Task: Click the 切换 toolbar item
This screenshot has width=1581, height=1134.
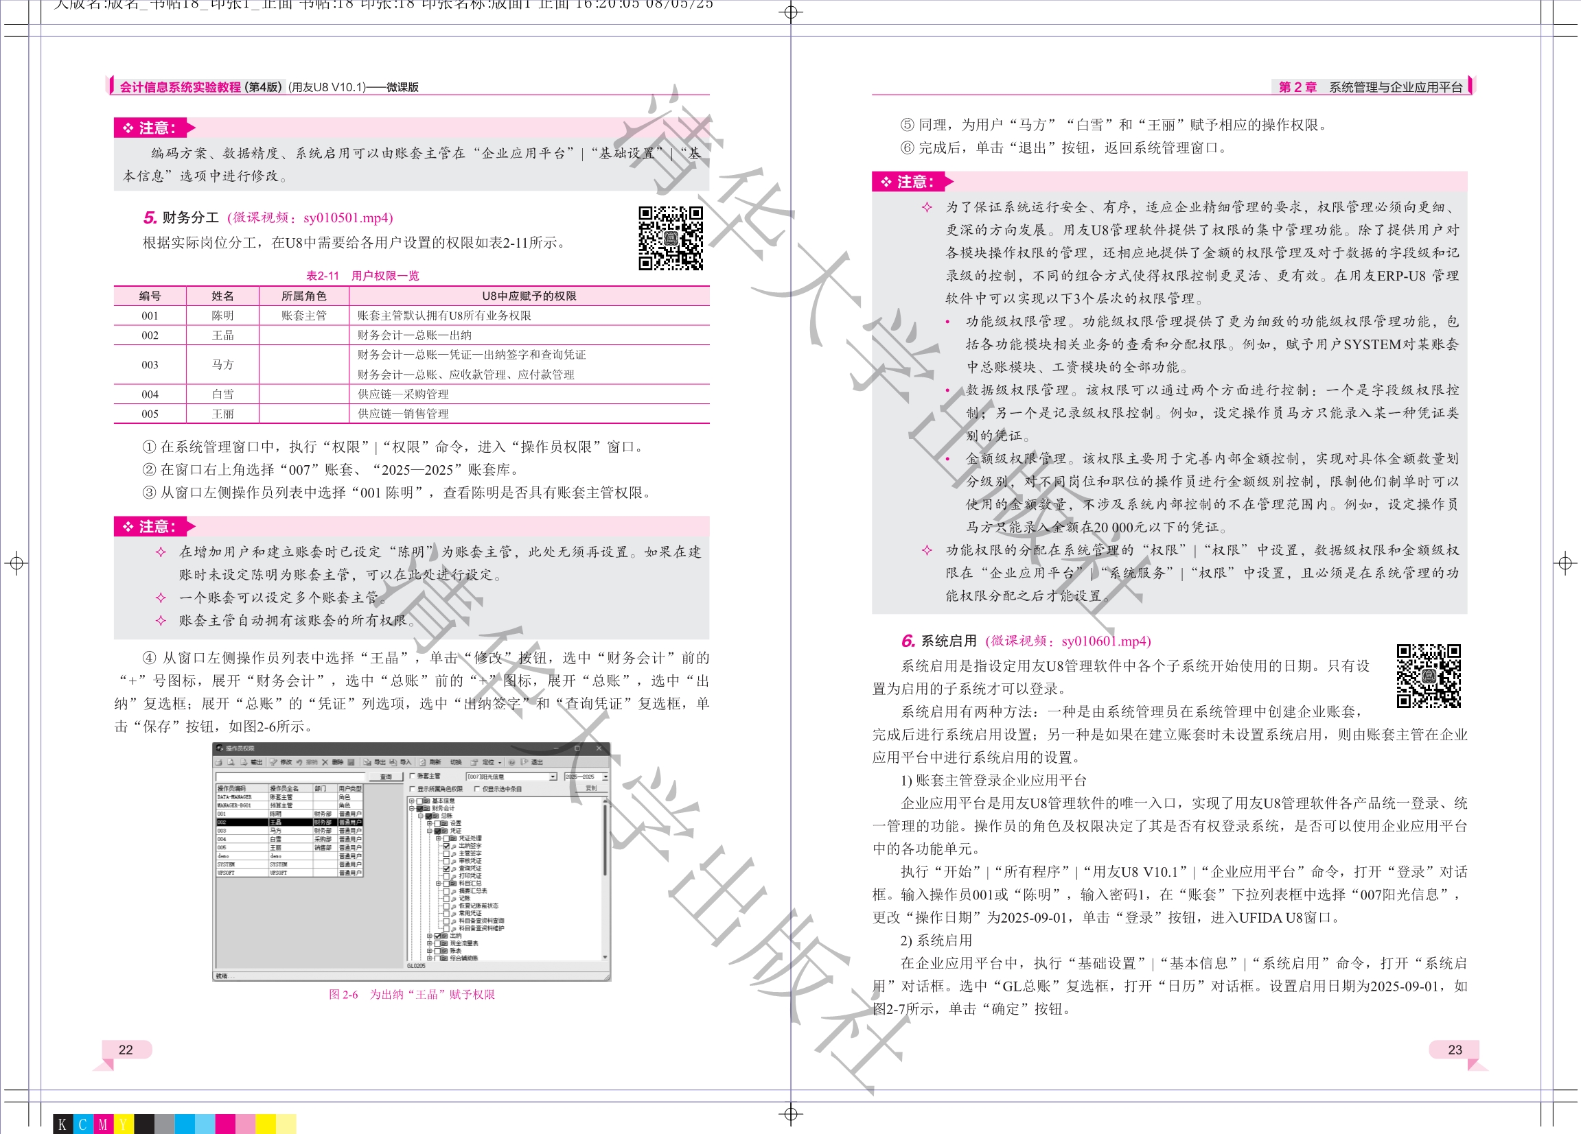Action: 456,763
